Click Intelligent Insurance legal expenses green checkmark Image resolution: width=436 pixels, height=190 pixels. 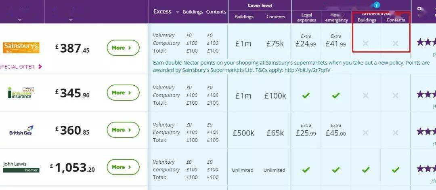pos(306,95)
